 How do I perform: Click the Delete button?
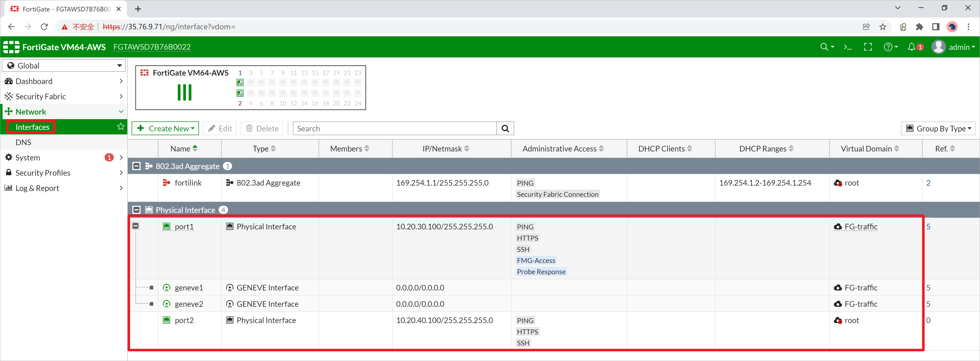(x=262, y=129)
